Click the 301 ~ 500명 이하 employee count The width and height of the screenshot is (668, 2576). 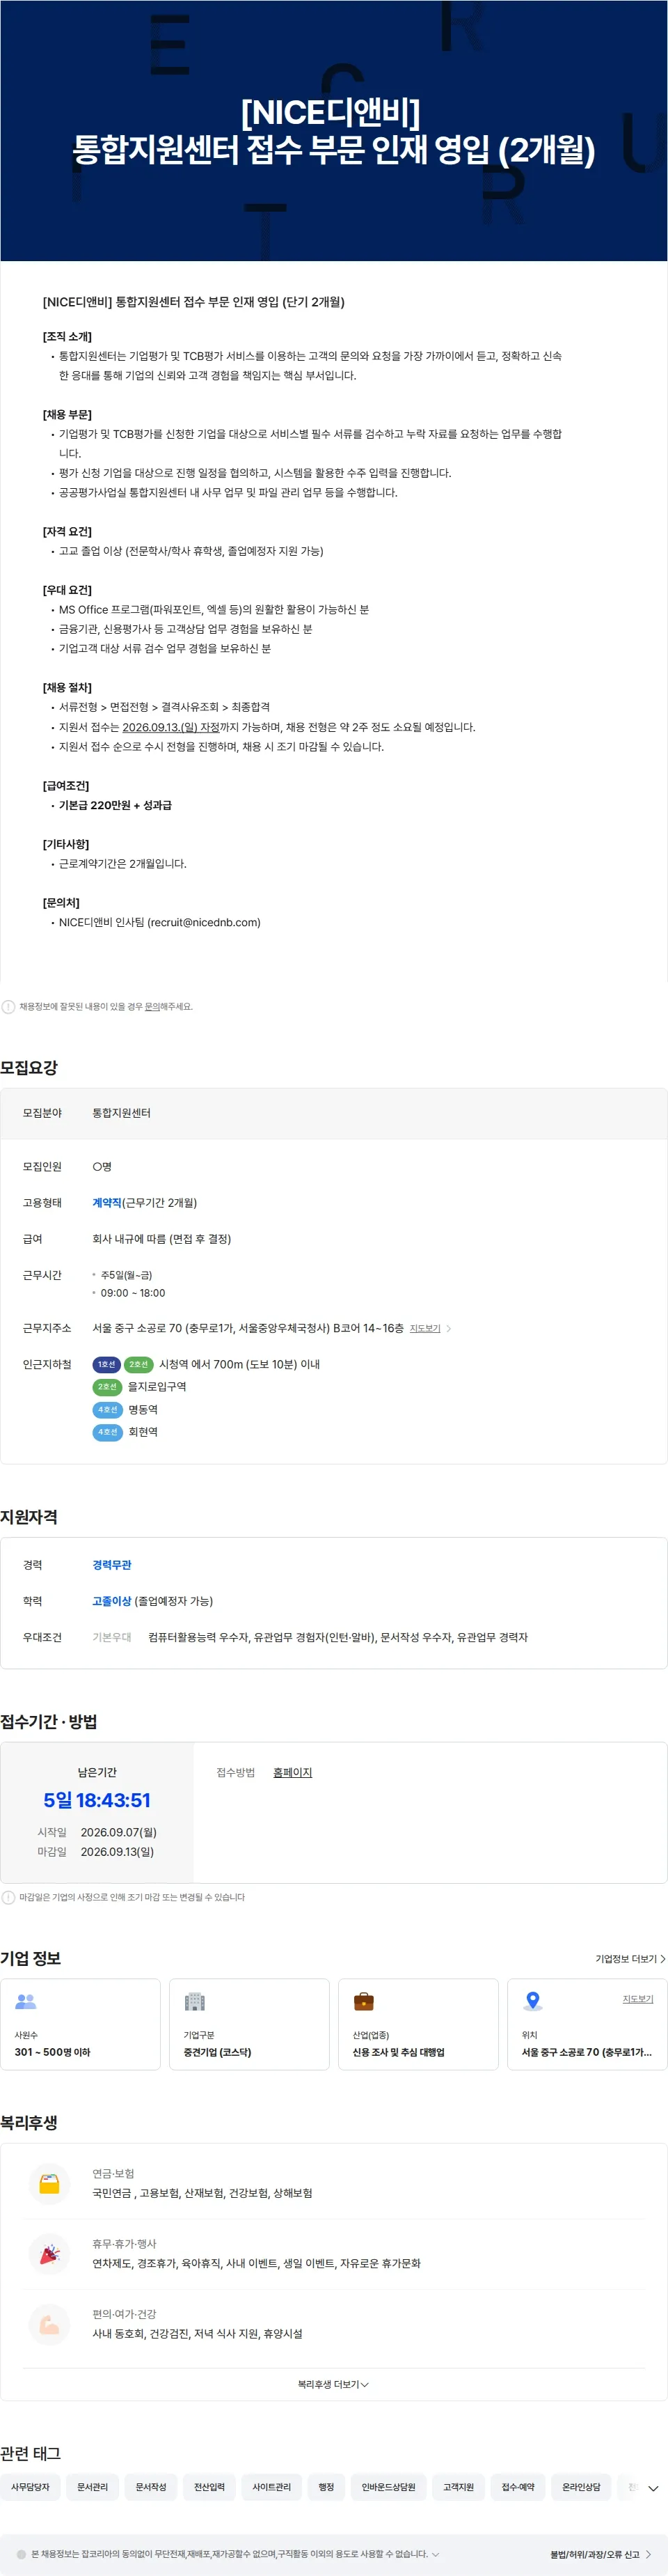(x=52, y=2052)
